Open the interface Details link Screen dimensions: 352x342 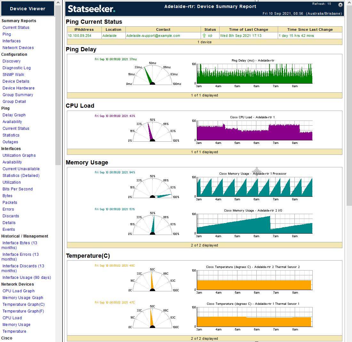9,223
